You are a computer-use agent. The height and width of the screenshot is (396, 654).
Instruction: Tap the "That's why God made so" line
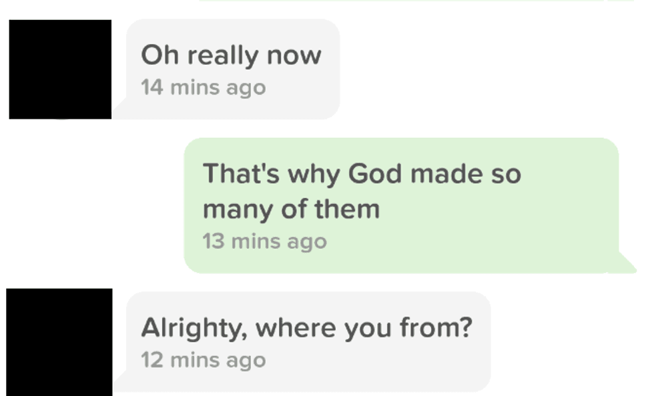(362, 174)
